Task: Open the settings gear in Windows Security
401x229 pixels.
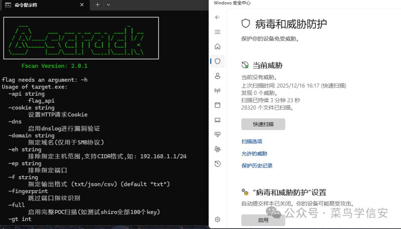Action: point(217,219)
